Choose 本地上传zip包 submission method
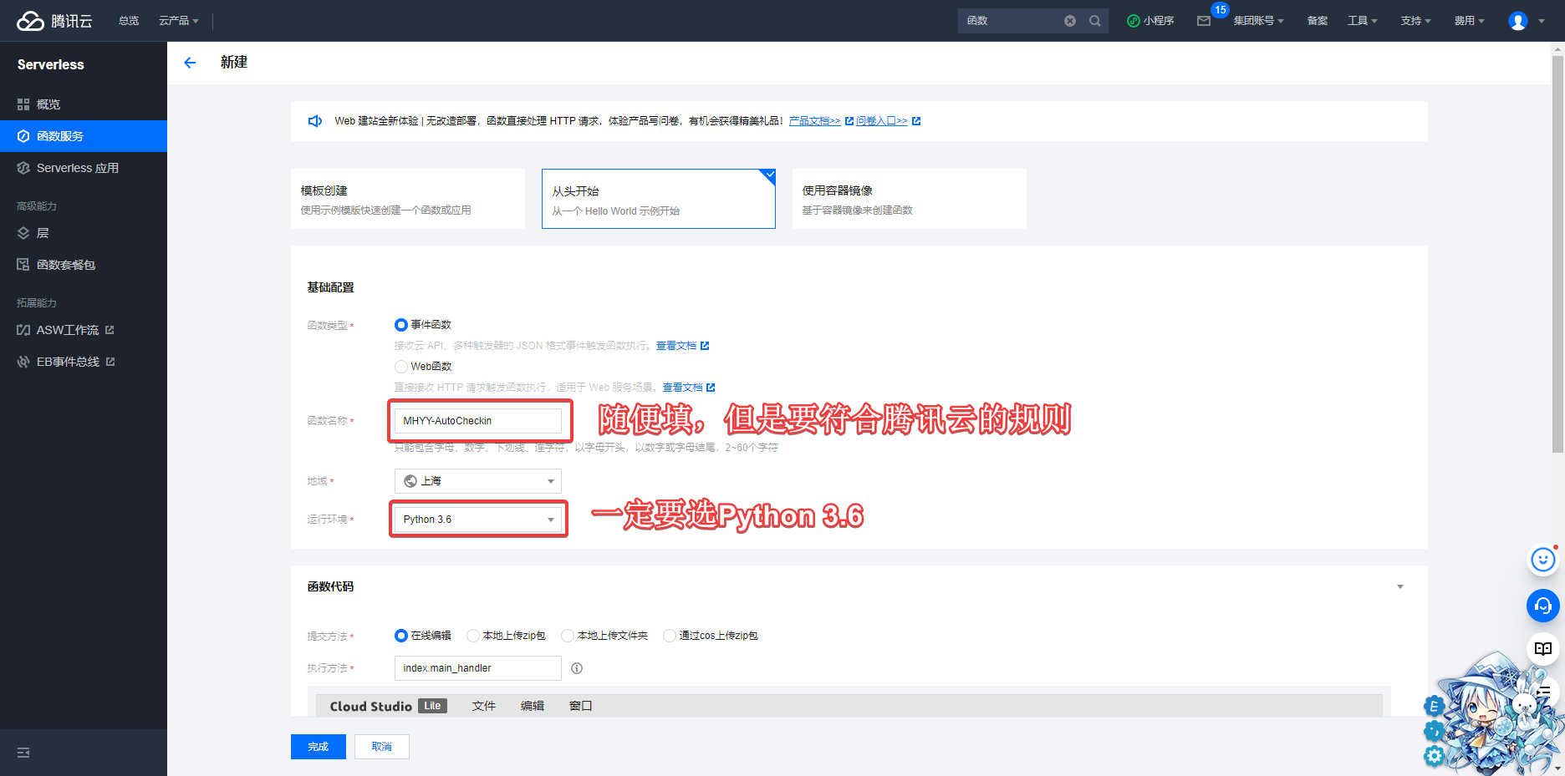This screenshot has width=1565, height=776. tap(473, 636)
